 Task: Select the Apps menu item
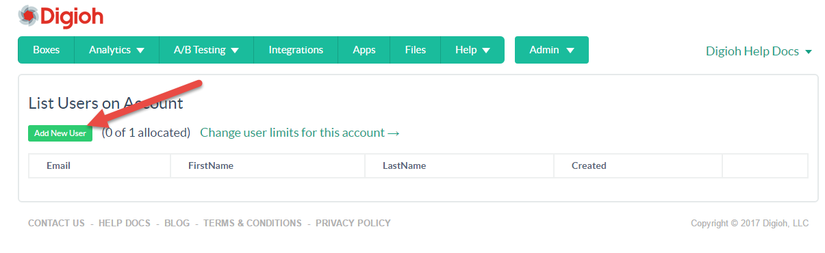(x=364, y=50)
